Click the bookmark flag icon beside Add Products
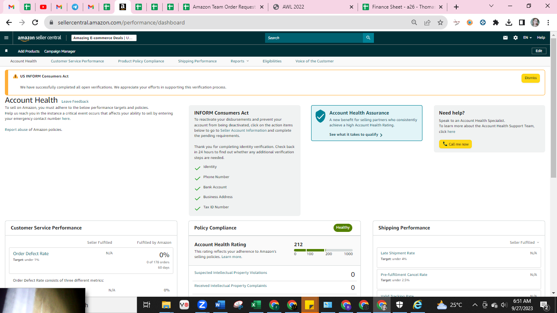 pyautogui.click(x=6, y=51)
